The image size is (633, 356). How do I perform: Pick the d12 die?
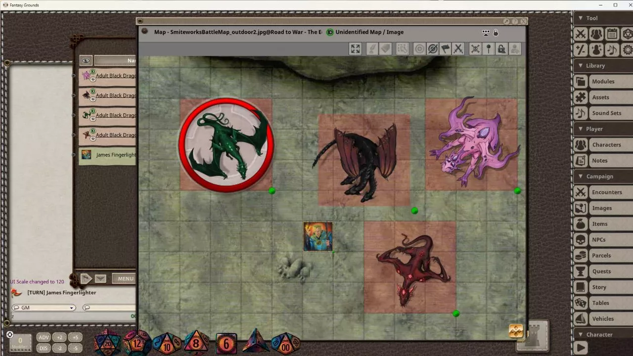tap(136, 343)
